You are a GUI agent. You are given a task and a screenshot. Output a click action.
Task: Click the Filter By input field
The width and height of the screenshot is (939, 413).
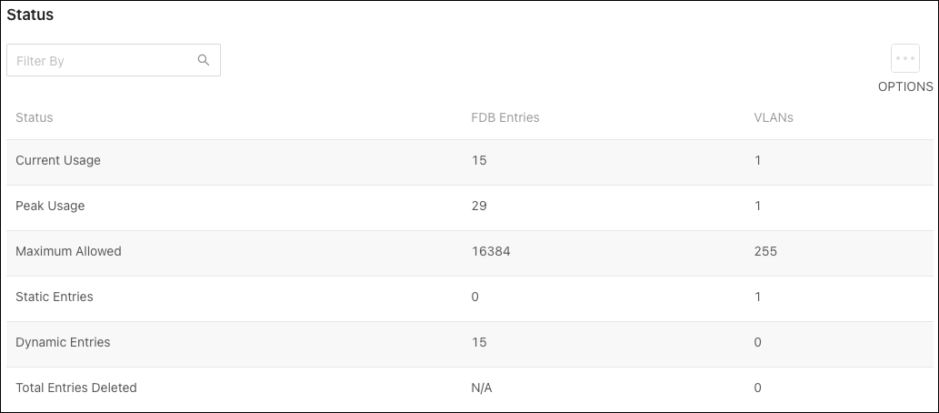pos(114,60)
